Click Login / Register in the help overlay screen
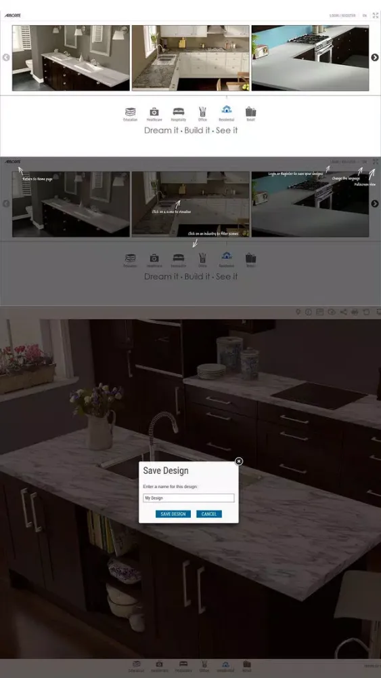This screenshot has width=381, height=678. (342, 162)
